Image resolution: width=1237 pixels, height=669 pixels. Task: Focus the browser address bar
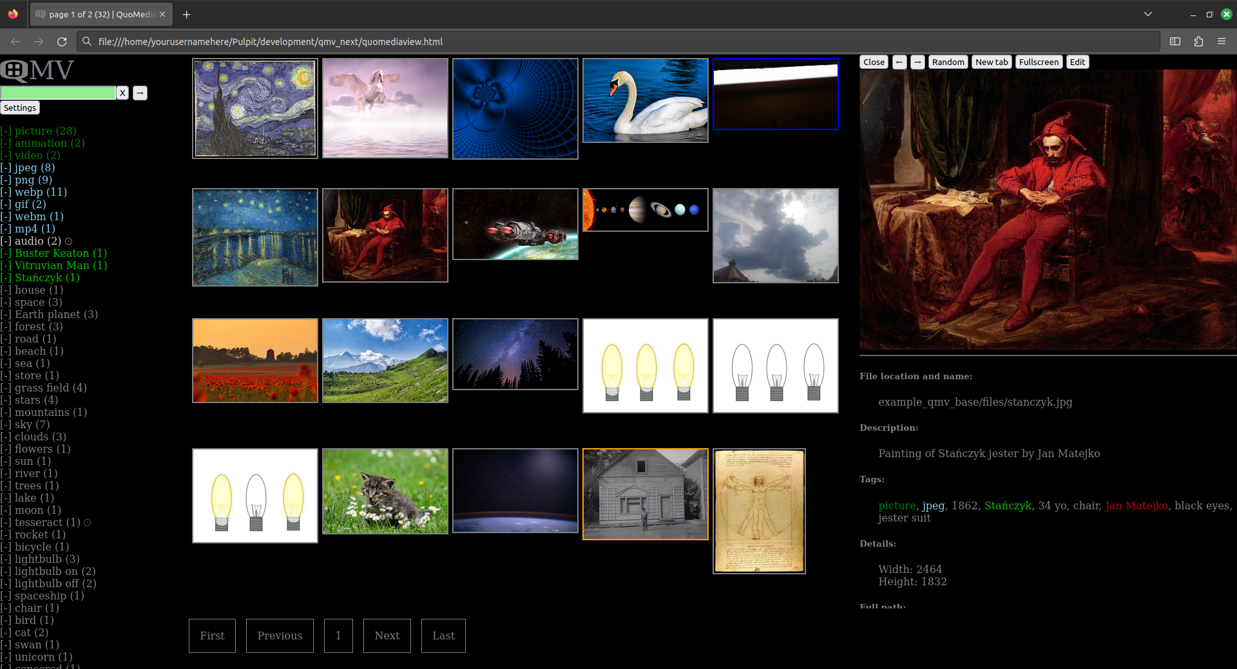tap(618, 41)
